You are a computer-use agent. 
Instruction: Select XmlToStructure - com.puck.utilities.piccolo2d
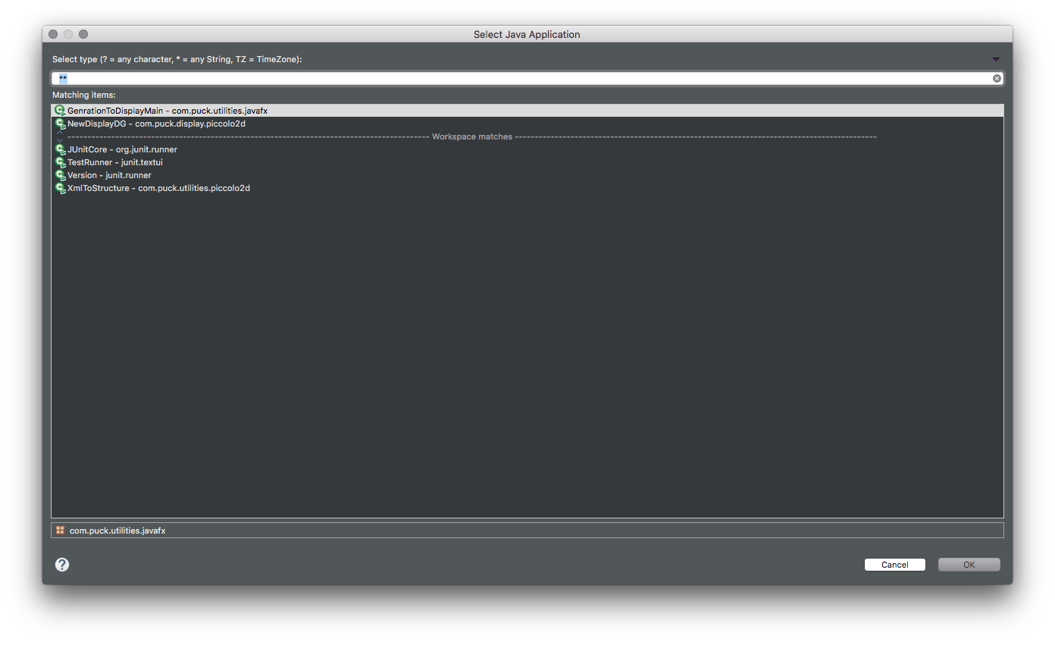[527, 188]
